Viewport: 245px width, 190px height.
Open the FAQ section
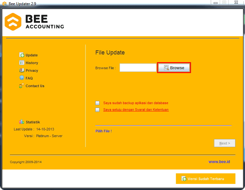pos(29,78)
